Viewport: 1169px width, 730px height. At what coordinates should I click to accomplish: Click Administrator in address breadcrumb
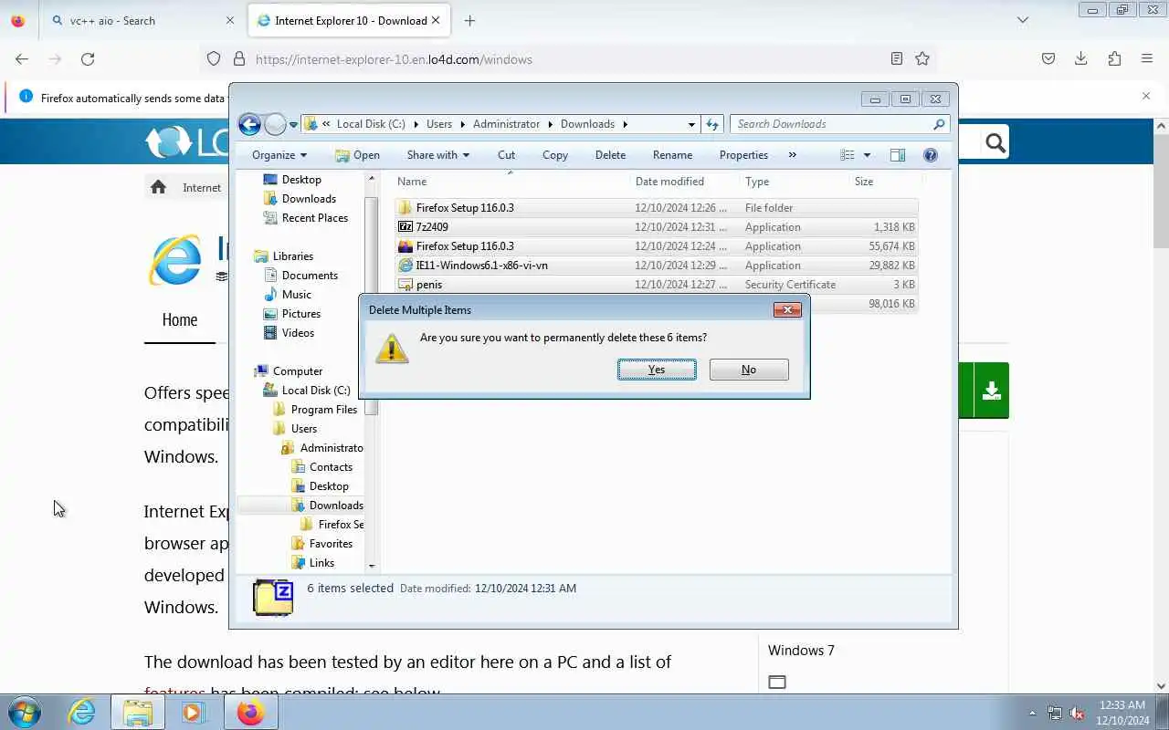click(507, 124)
